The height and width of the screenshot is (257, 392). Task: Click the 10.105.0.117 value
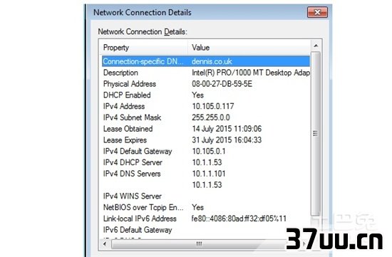[213, 106]
